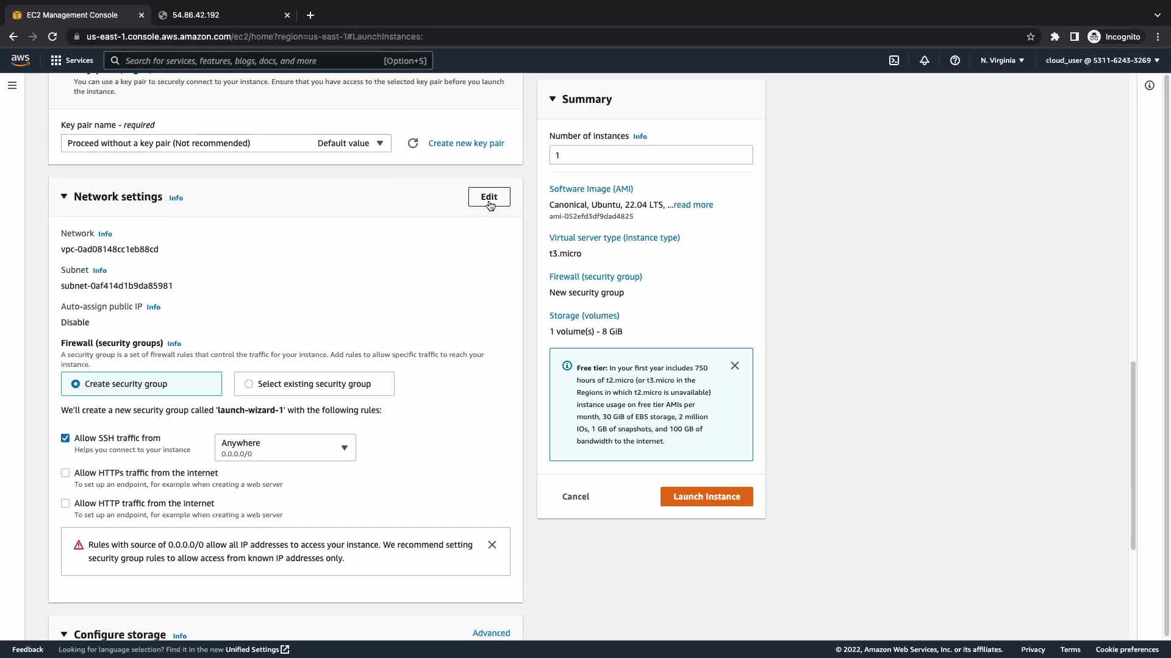Viewport: 1171px width, 658px height.
Task: Open the left navigation hamburger menu
Action: pos(12,85)
